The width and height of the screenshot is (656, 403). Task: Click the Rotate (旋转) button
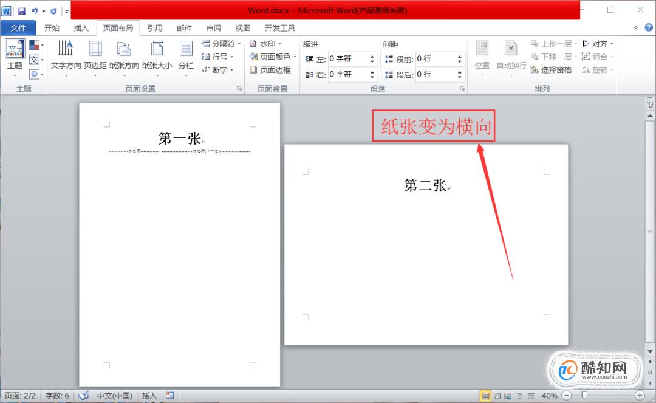click(598, 70)
